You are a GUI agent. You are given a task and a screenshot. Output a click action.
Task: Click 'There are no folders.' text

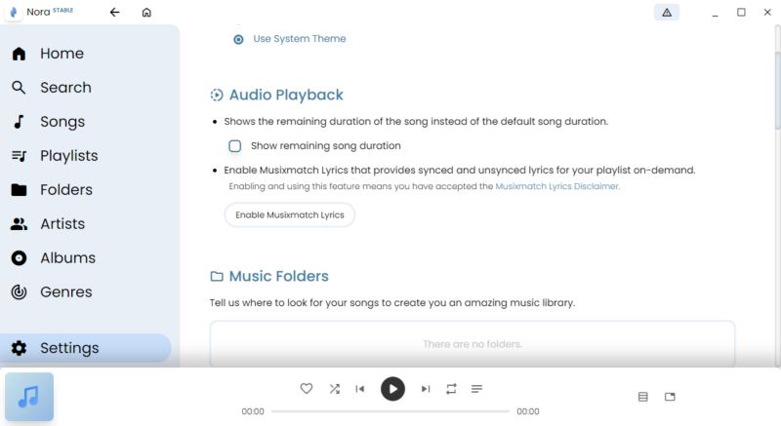click(x=473, y=344)
